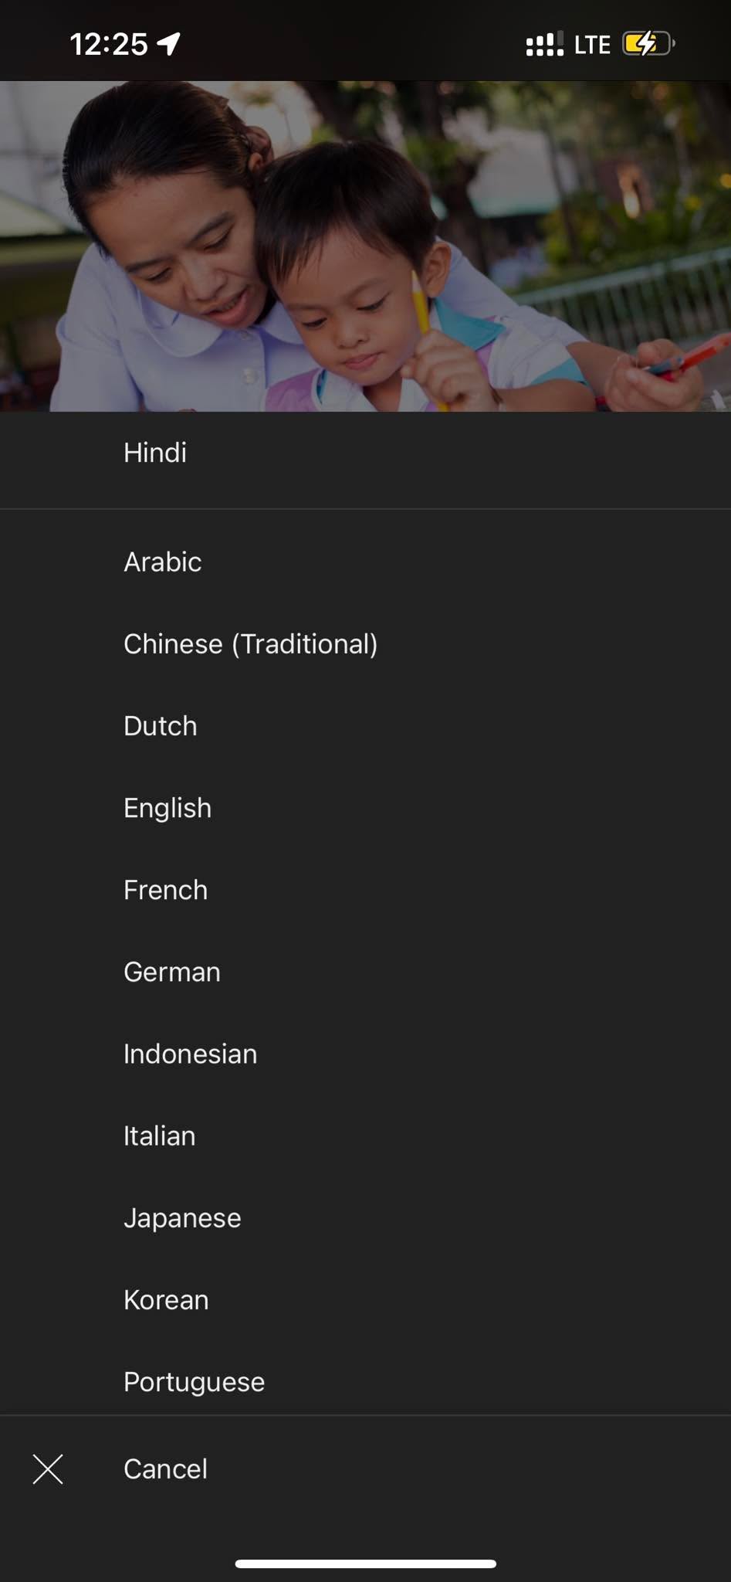Select Hindi subtitle language
Image resolution: width=731 pixels, height=1582 pixels.
coord(365,453)
